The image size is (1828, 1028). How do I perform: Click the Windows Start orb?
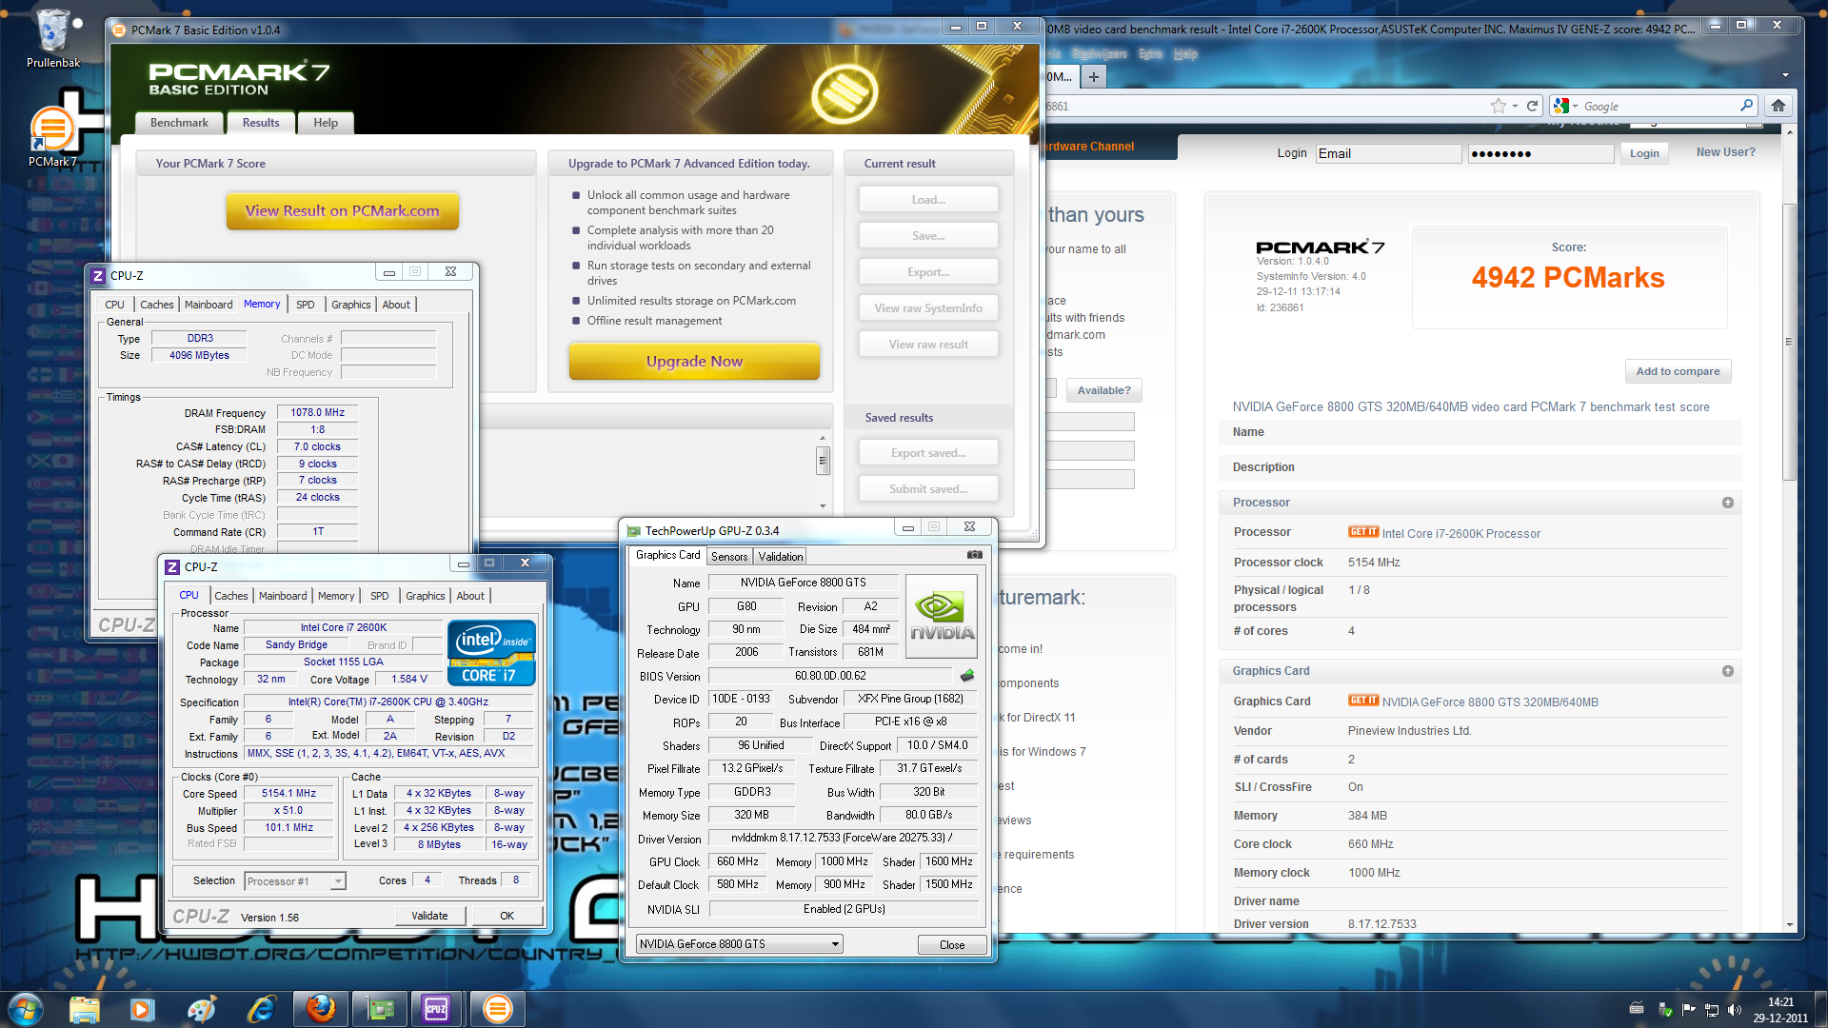click(26, 1008)
